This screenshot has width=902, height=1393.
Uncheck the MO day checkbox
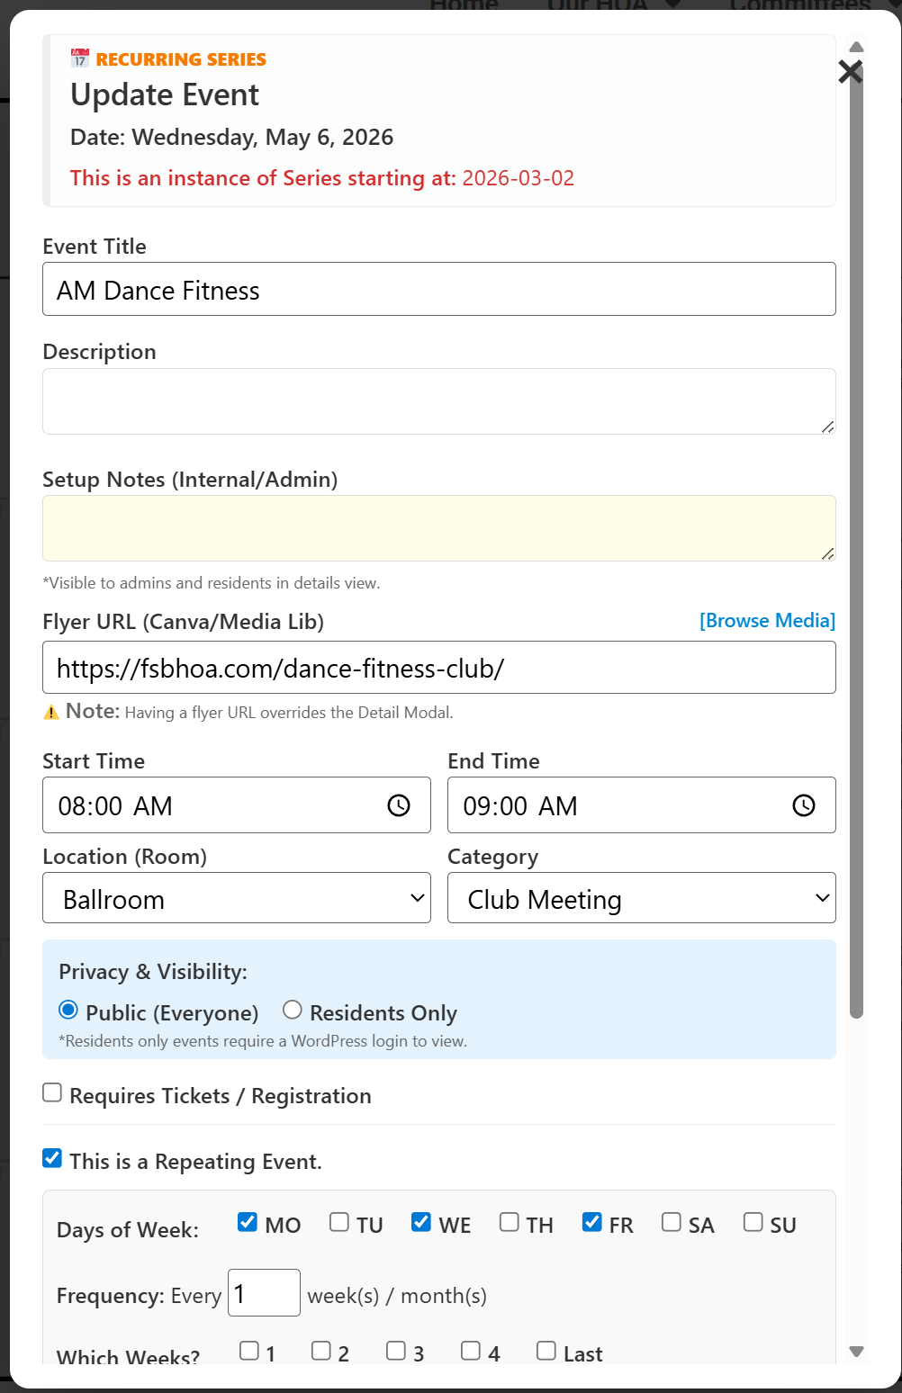[248, 1222]
